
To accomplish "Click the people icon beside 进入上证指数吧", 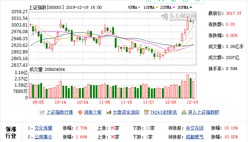I will [184, 112].
